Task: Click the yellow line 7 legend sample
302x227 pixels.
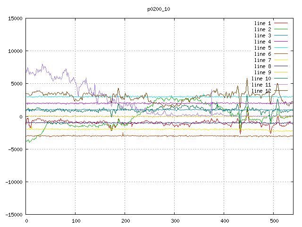Action: tap(281, 60)
